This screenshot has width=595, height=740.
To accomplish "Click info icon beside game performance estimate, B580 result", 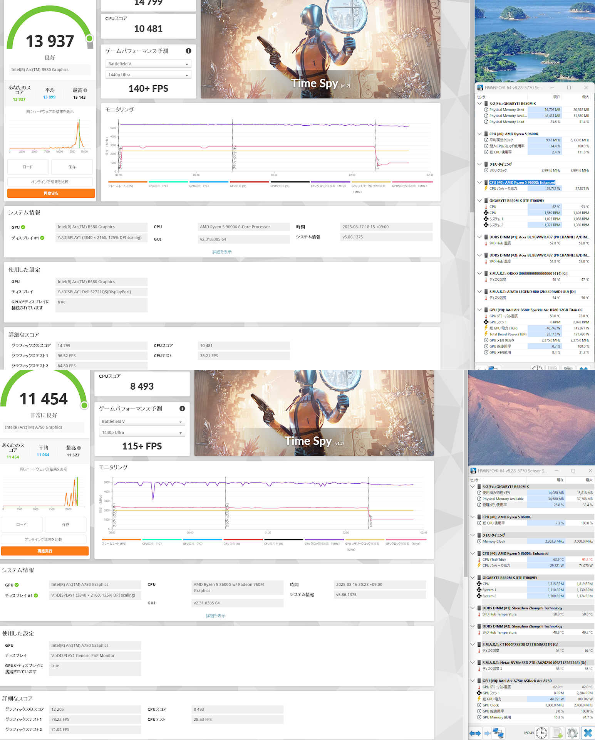I will 188,51.
